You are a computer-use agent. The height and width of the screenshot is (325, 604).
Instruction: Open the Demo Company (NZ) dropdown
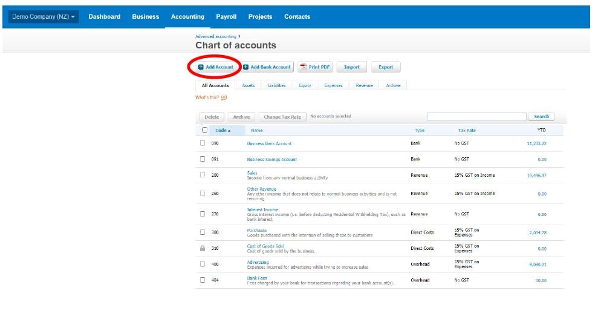click(44, 16)
